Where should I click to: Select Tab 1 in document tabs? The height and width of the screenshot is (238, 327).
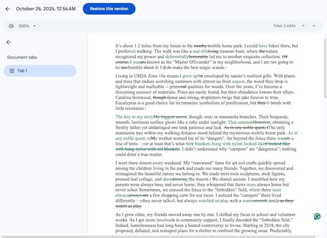coord(40,71)
